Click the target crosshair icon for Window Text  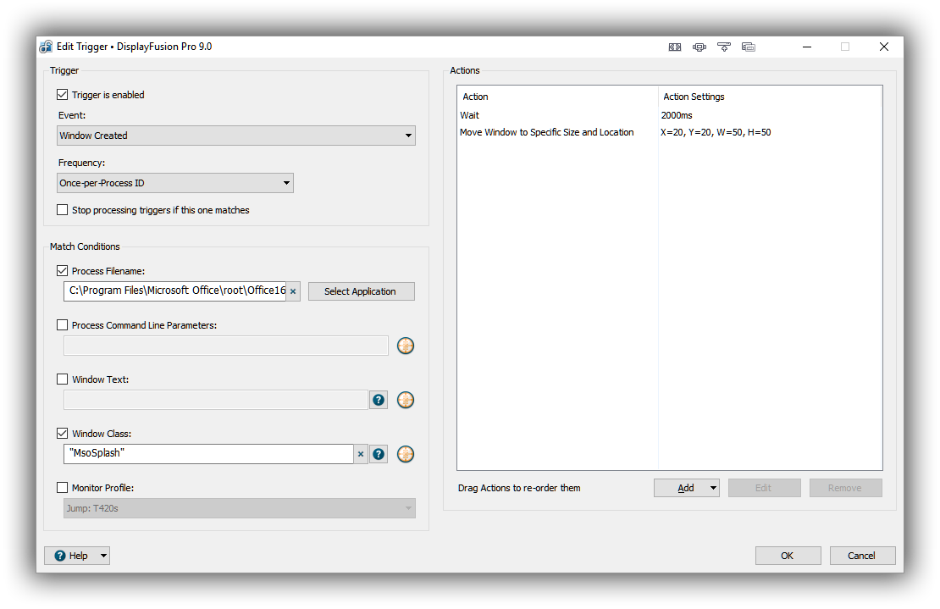(406, 400)
